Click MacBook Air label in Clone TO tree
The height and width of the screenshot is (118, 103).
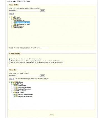25,94
